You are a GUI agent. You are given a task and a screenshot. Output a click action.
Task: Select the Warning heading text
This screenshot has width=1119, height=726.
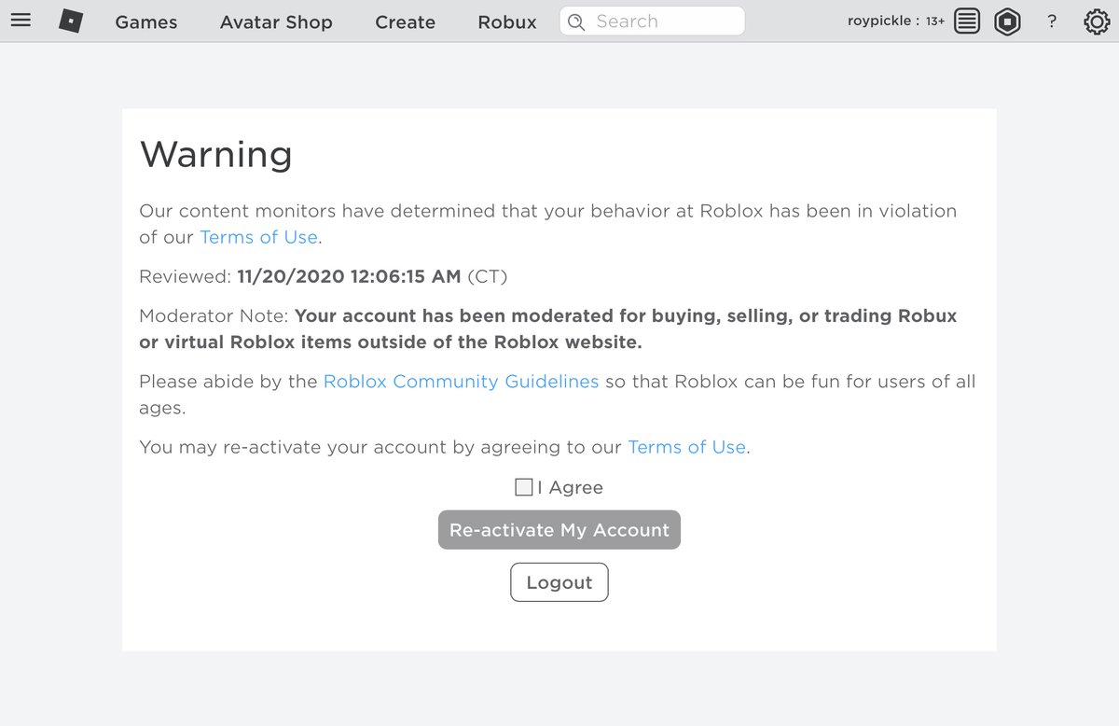(216, 153)
